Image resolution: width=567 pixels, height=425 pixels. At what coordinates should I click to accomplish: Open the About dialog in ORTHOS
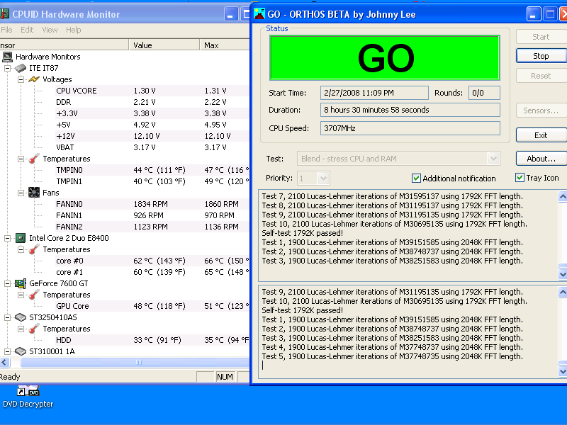coord(541,159)
